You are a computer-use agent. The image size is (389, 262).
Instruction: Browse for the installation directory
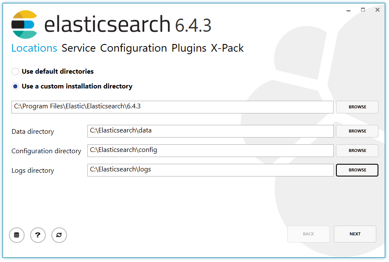(357, 107)
